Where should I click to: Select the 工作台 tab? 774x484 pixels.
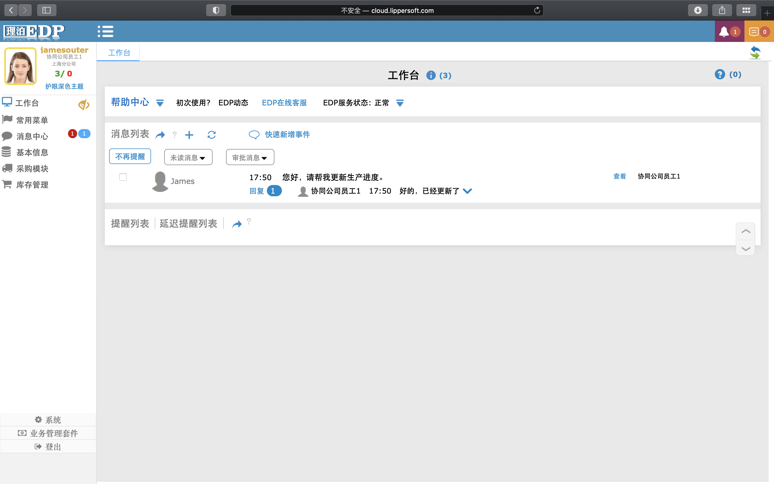pyautogui.click(x=119, y=52)
